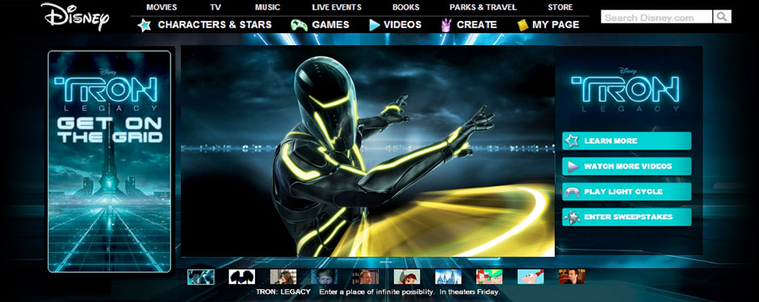Click the Watch More Videos button
759x302 pixels.
[x=627, y=166]
